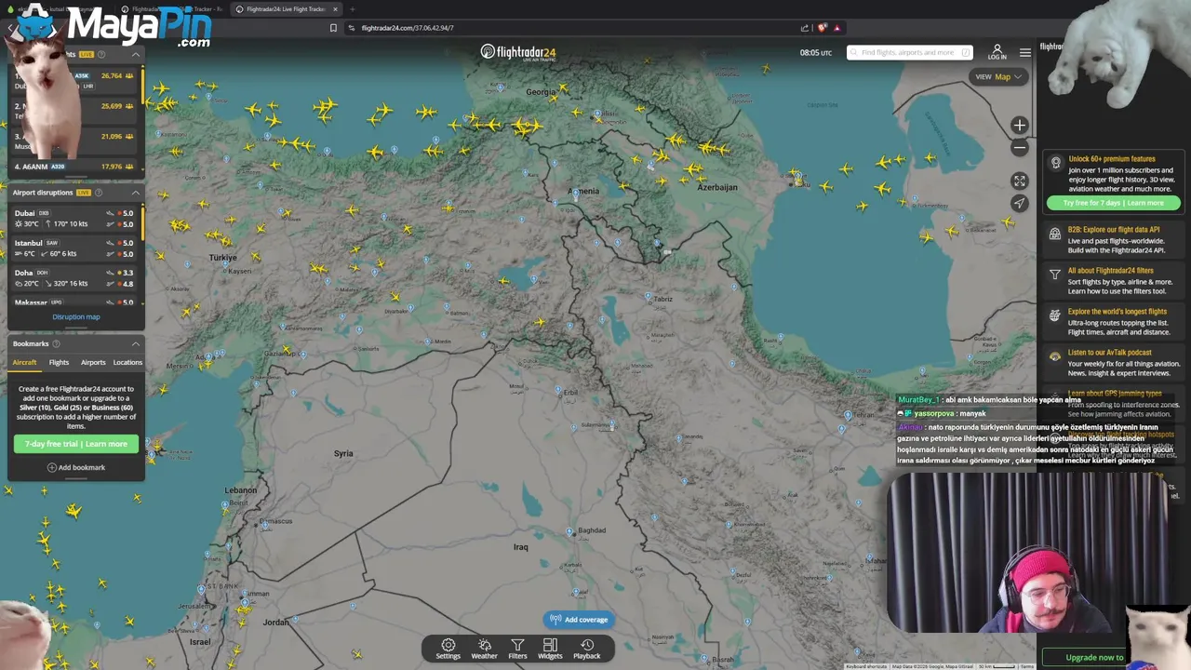Select tracked flight A6ANM A320 row
The height and width of the screenshot is (670, 1191).
74,167
